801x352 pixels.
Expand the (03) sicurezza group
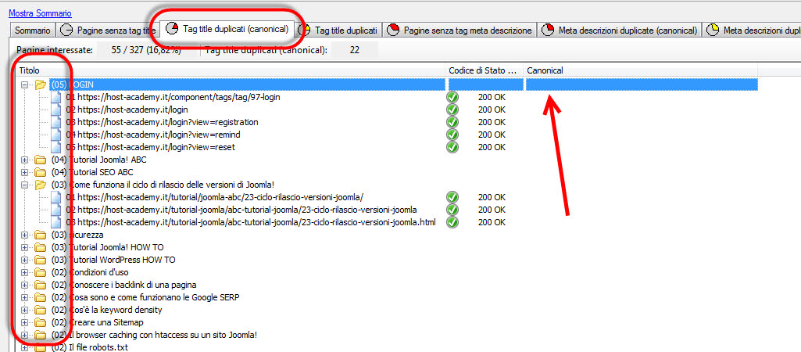(24, 235)
